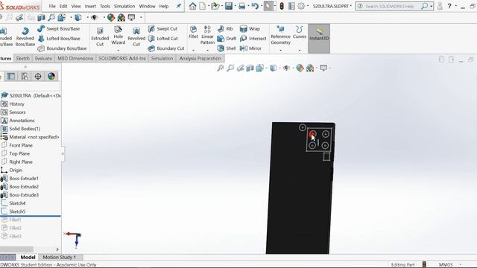Image resolution: width=477 pixels, height=268 pixels.
Task: Open the Hide/Show Items eye in viewport toolbar
Action: [286, 68]
